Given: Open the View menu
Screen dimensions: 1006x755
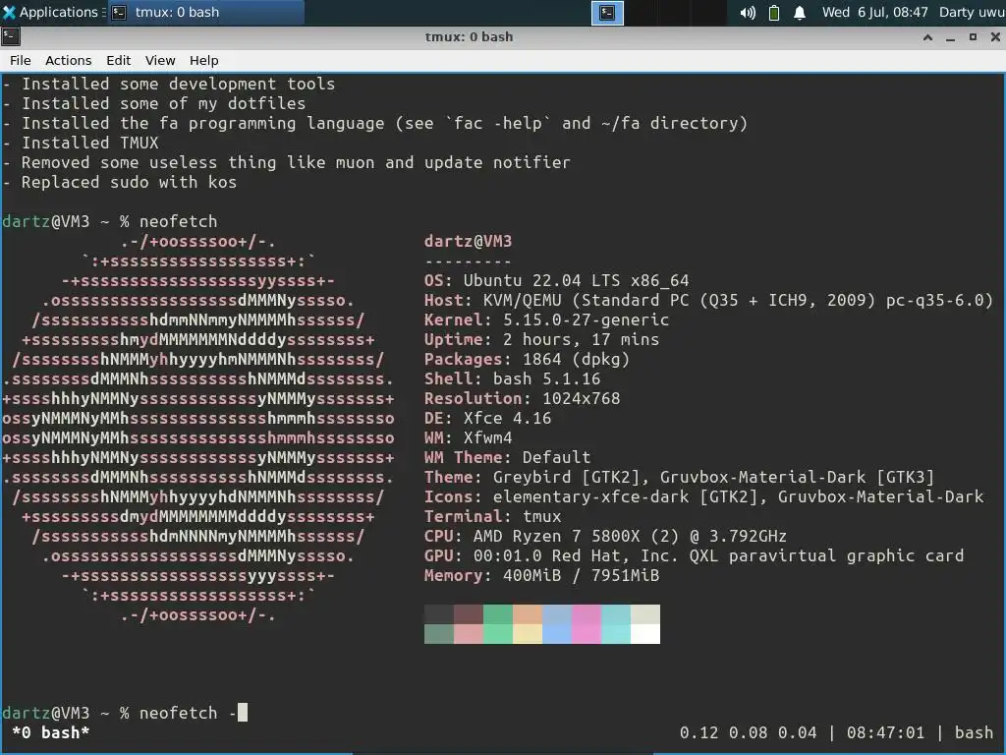Looking at the screenshot, I should (x=160, y=60).
